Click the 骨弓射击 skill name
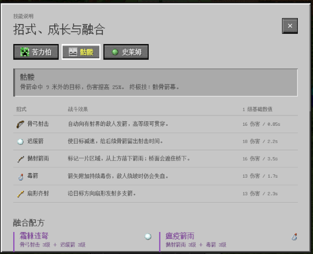The image size is (313, 254). [38, 124]
